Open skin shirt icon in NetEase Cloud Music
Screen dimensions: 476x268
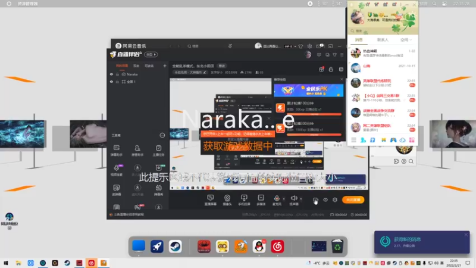coord(300,46)
